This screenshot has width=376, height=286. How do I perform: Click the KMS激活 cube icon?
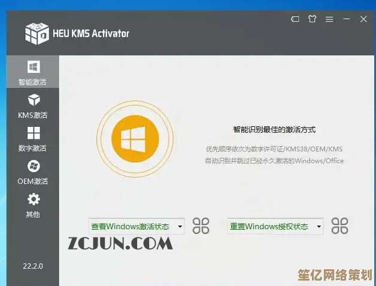(34, 100)
